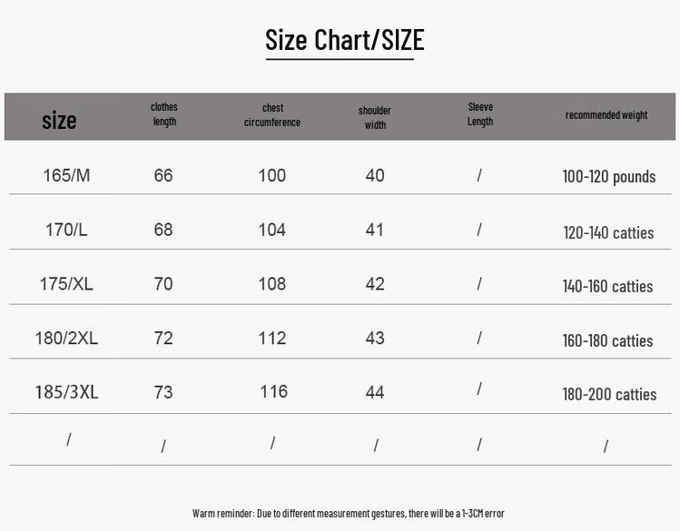Select the 170/L size row label
This screenshot has height=531, width=680.
[66, 230]
